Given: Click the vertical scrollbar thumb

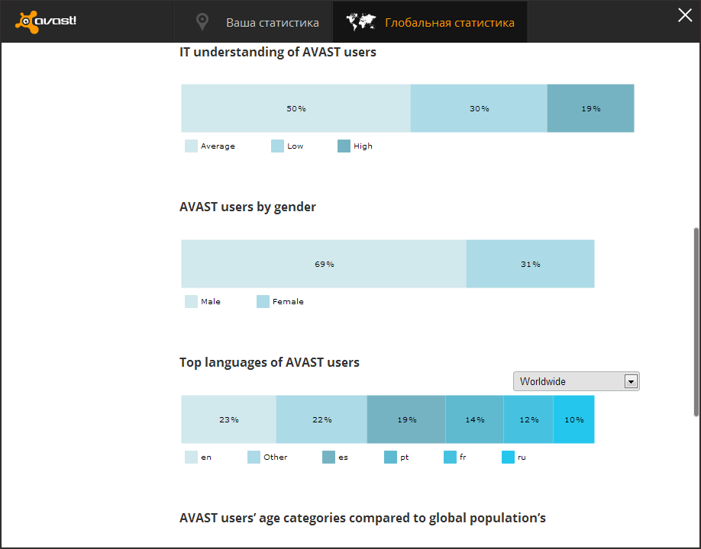Looking at the screenshot, I should (696, 320).
